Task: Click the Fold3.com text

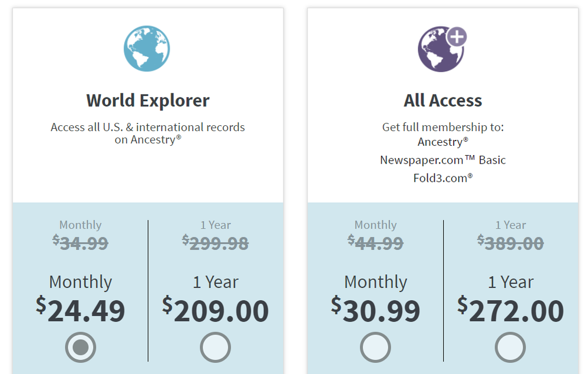Action: point(442,176)
